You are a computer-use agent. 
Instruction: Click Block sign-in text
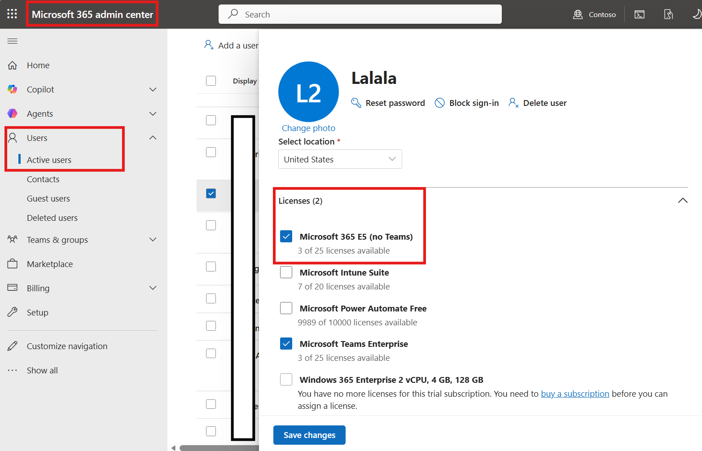474,103
